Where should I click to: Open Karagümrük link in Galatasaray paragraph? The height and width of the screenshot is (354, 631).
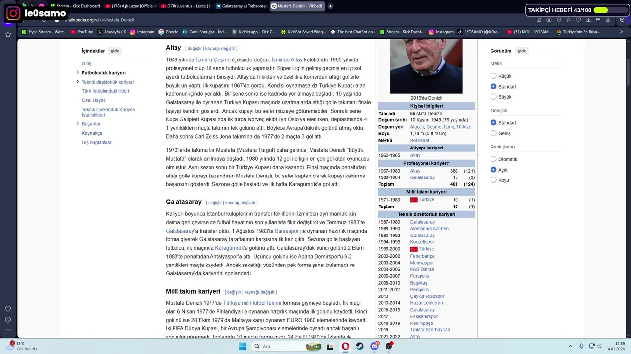tap(229, 248)
